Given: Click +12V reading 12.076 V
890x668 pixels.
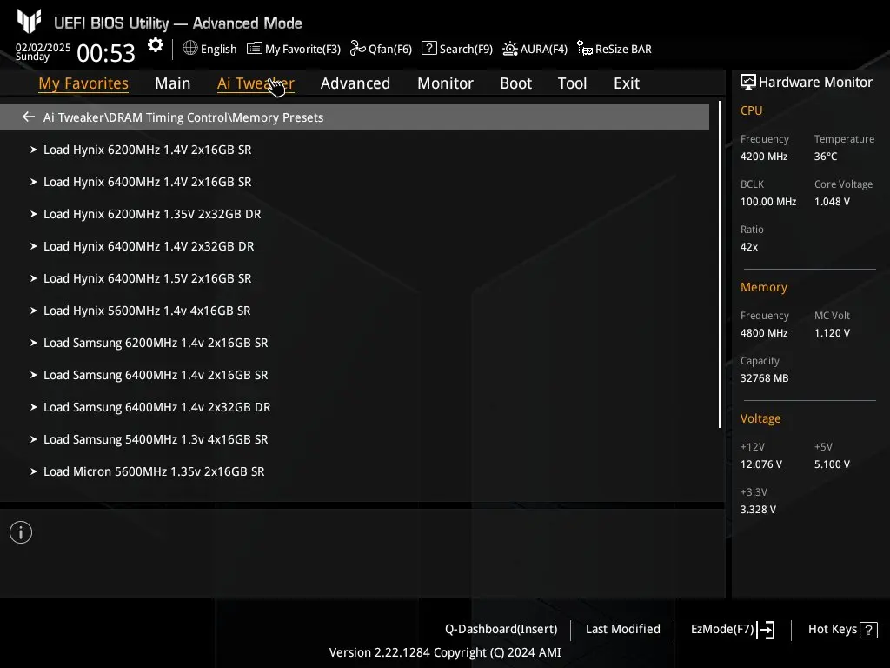Looking at the screenshot, I should coord(761,464).
